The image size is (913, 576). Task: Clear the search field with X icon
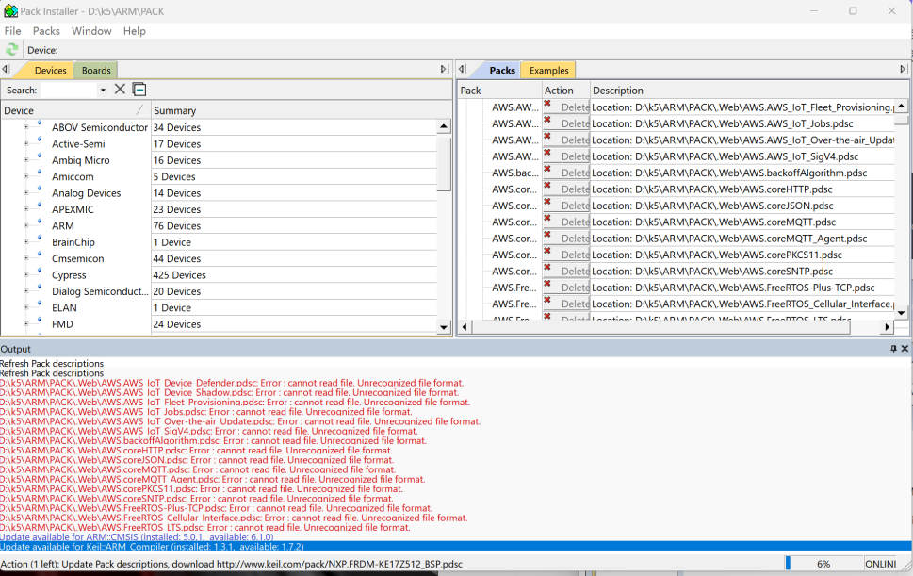[x=120, y=90]
